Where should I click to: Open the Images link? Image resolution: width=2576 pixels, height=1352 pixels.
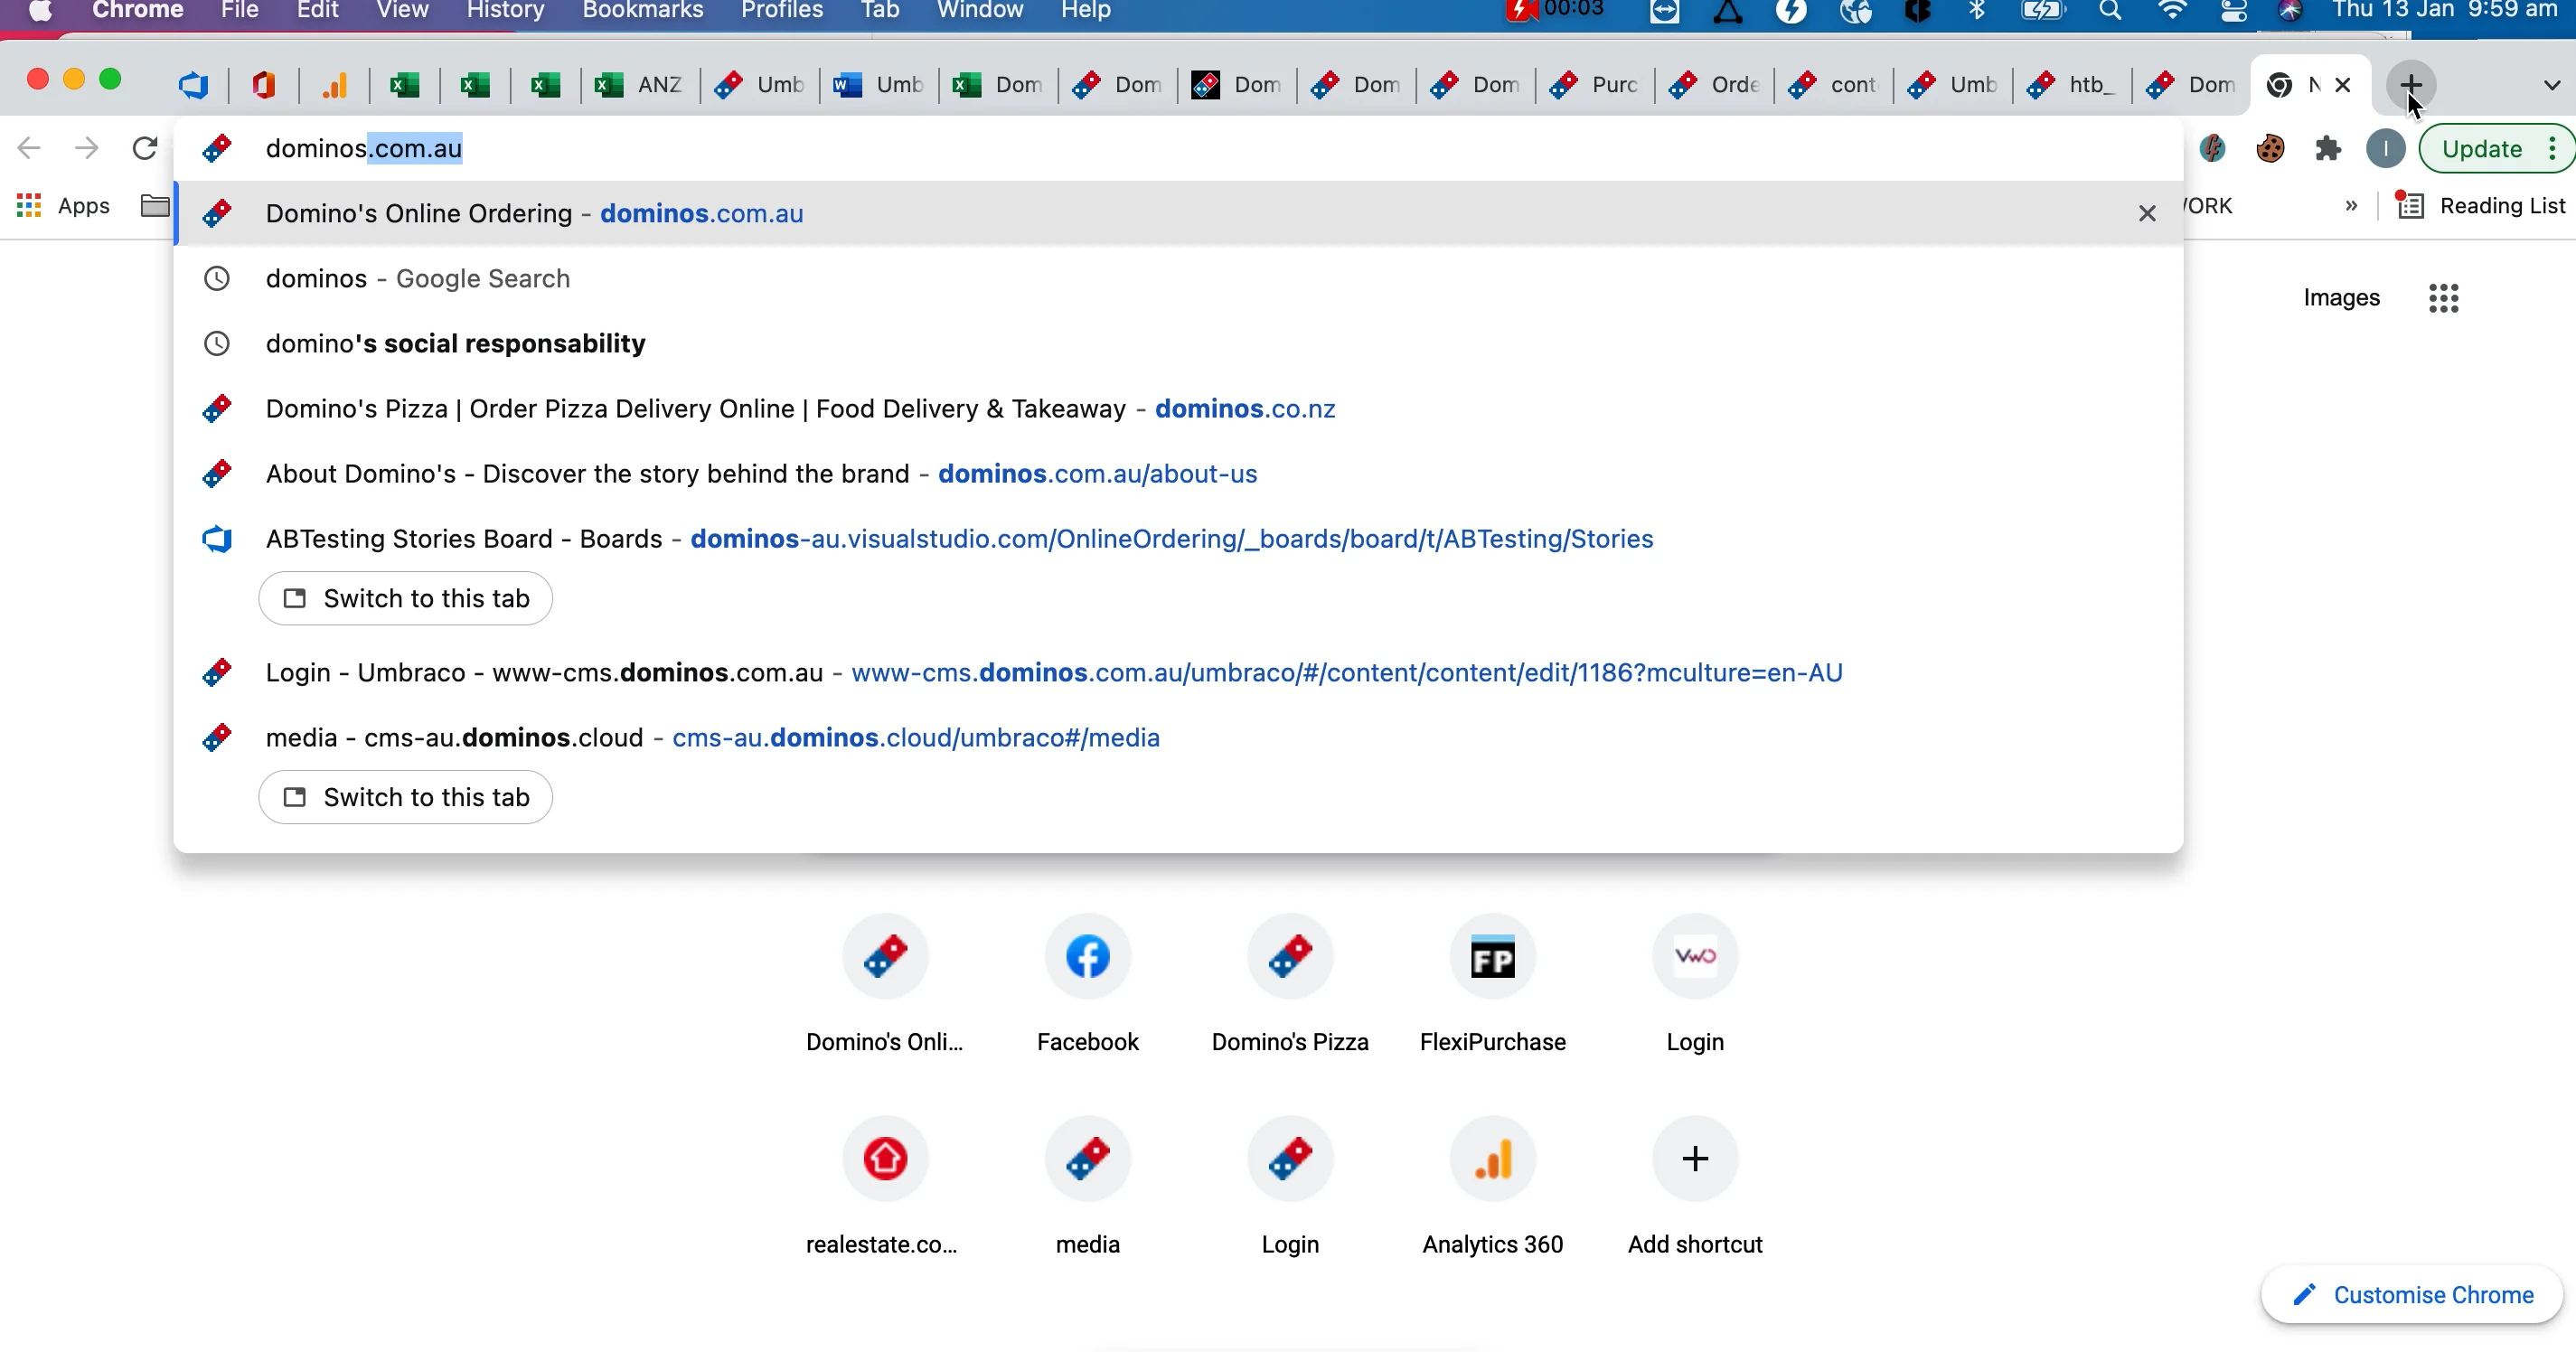(x=2341, y=298)
